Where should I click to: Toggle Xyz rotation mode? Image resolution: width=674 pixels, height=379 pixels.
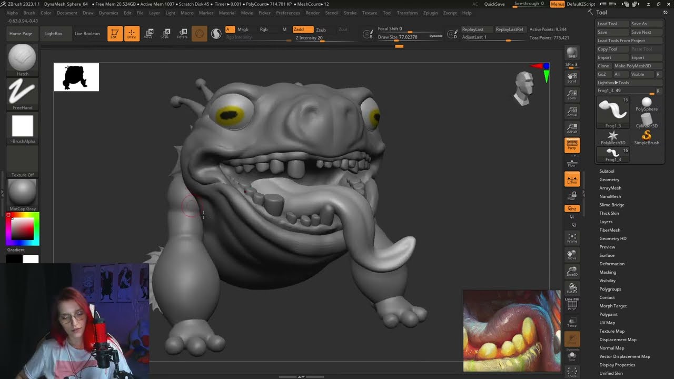pos(572,208)
